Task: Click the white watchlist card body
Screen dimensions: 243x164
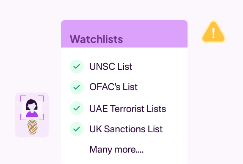Action: click(x=124, y=106)
